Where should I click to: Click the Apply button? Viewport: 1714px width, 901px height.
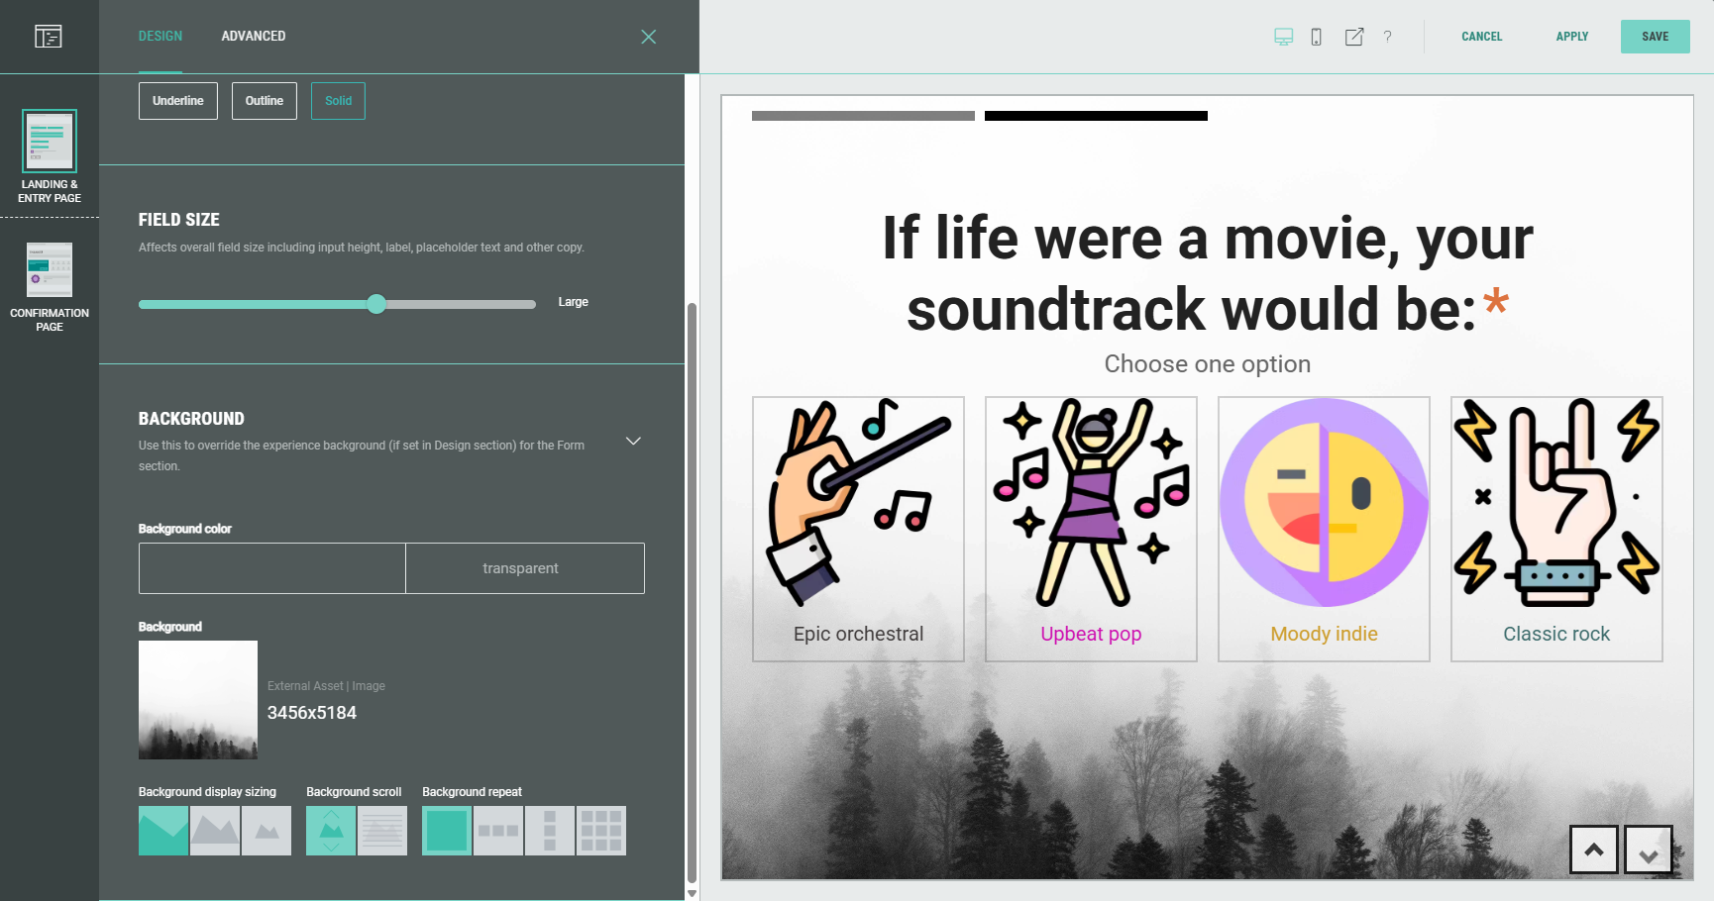point(1571,37)
